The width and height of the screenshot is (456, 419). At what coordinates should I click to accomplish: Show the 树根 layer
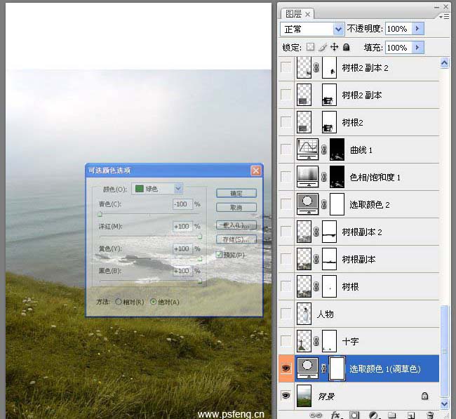[286, 286]
